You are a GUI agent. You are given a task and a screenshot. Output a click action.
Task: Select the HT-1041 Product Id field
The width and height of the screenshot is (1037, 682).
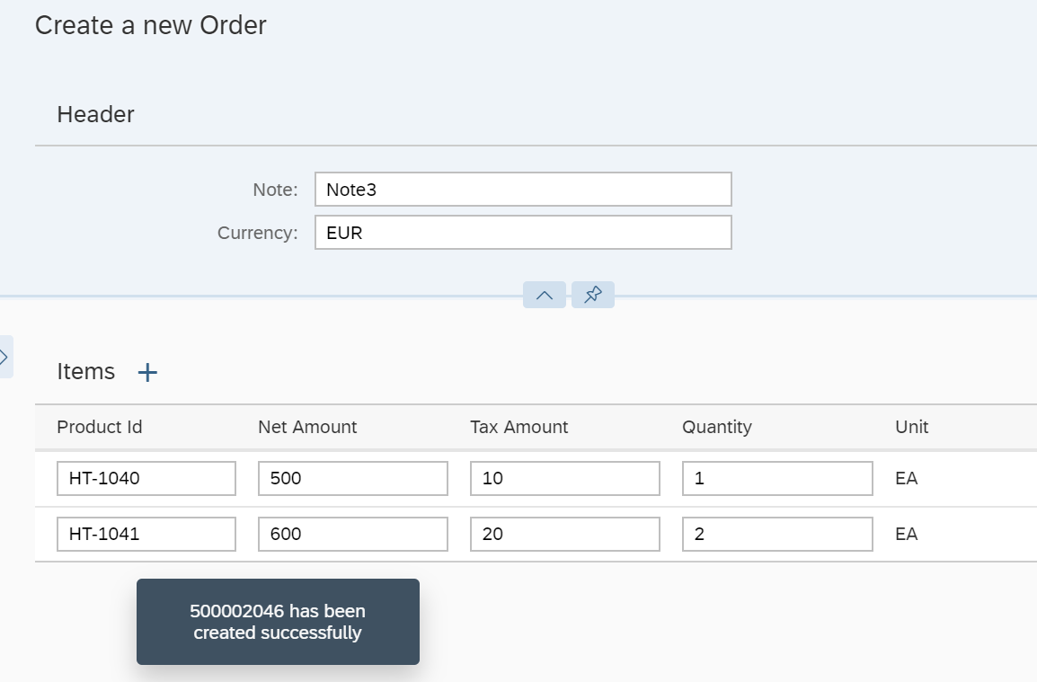point(146,534)
